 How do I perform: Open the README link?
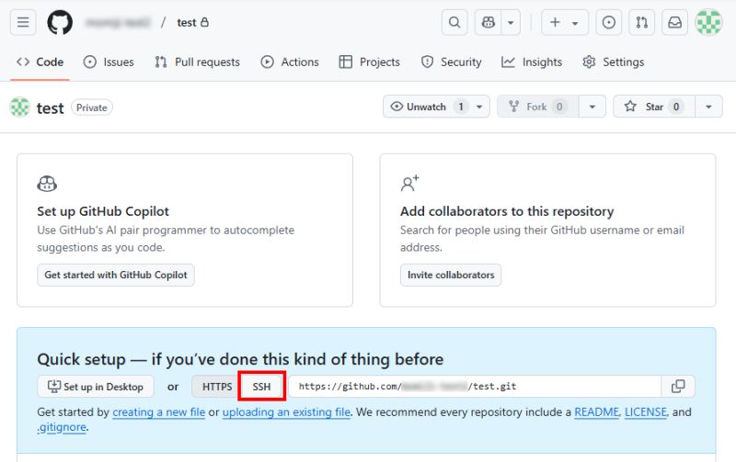596,412
